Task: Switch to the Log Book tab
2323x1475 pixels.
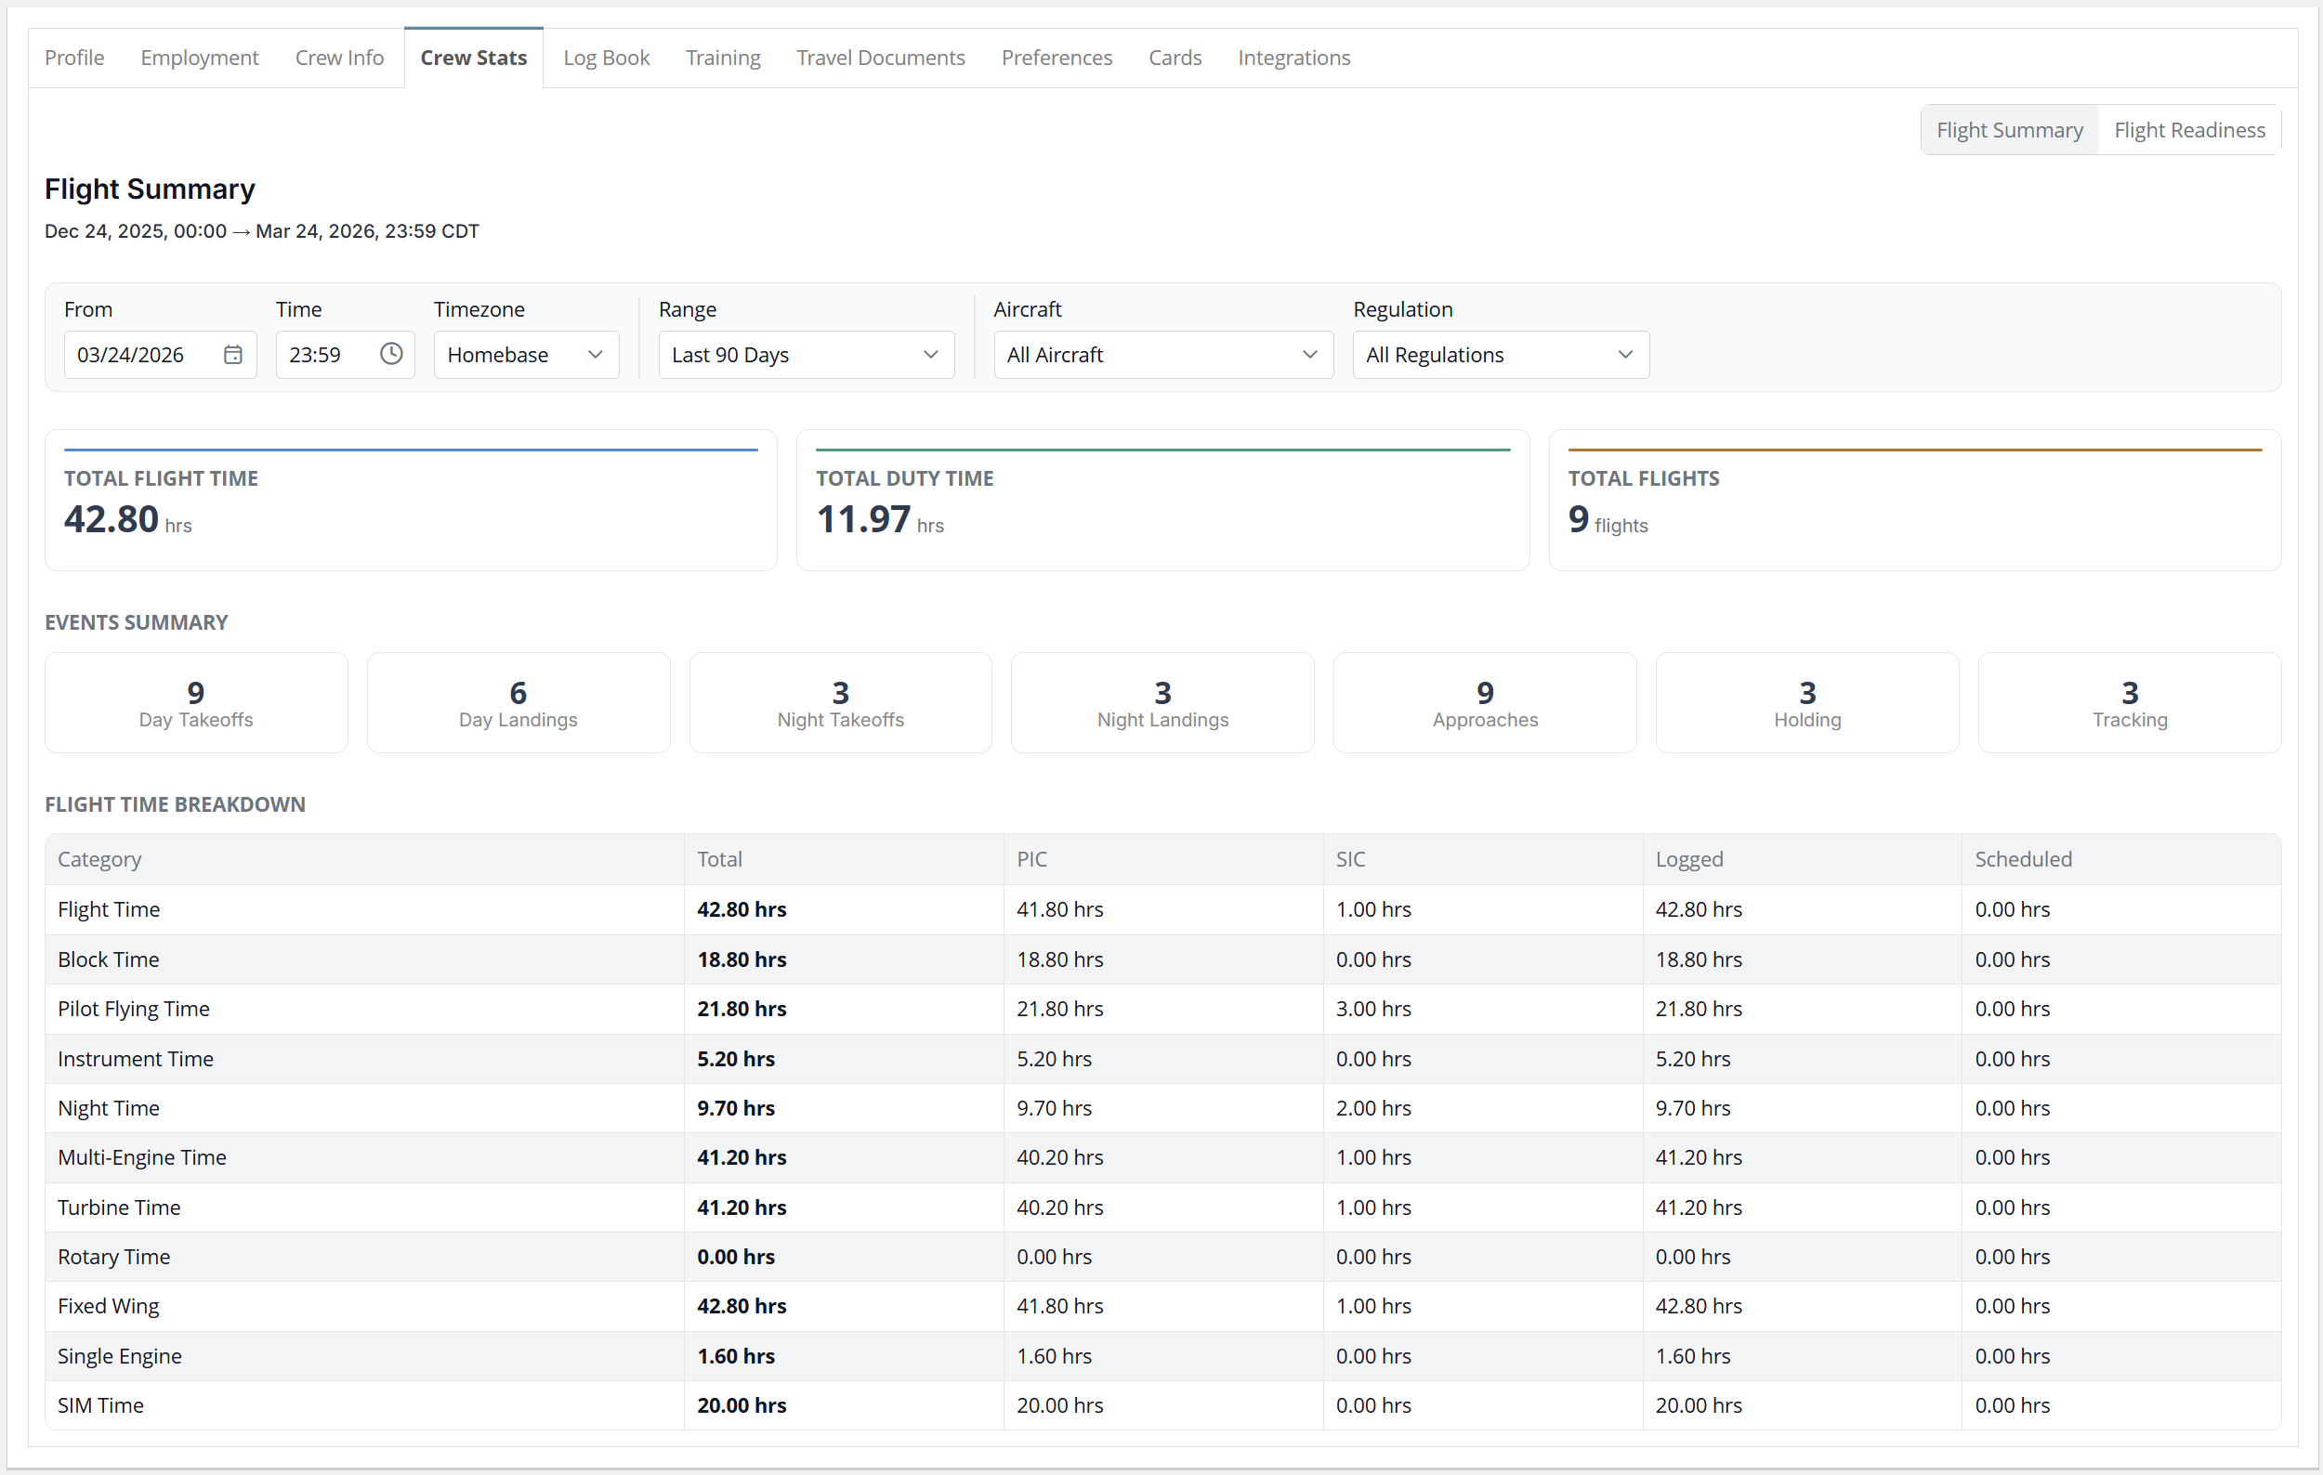Action: pos(606,58)
